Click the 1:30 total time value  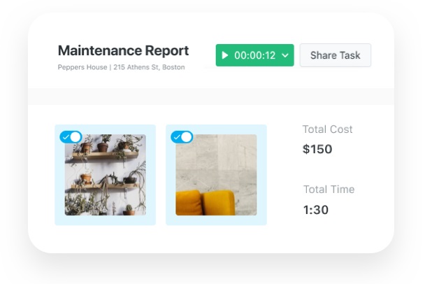click(x=315, y=209)
